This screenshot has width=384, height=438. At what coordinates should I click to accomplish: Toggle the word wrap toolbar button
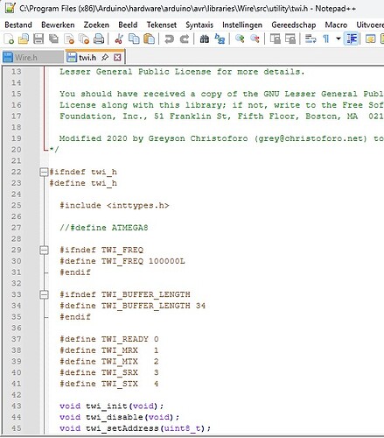coord(311,39)
